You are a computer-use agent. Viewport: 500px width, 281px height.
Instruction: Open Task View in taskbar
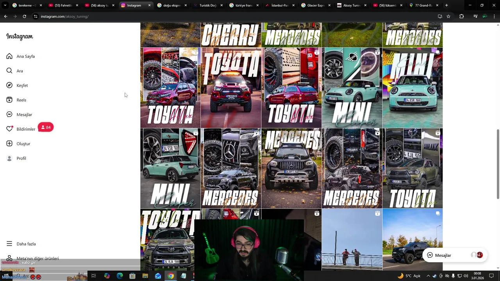pos(94,276)
